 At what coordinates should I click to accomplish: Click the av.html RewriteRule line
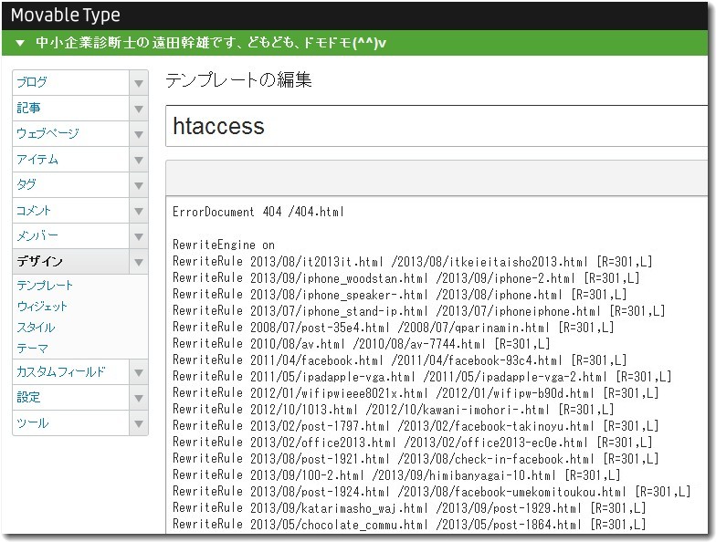pos(362,343)
